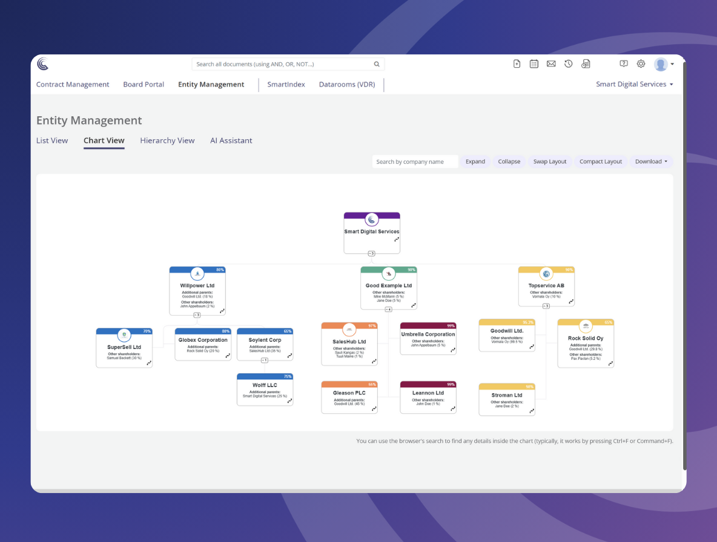
Task: Open the history clock icon
Action: (x=568, y=64)
